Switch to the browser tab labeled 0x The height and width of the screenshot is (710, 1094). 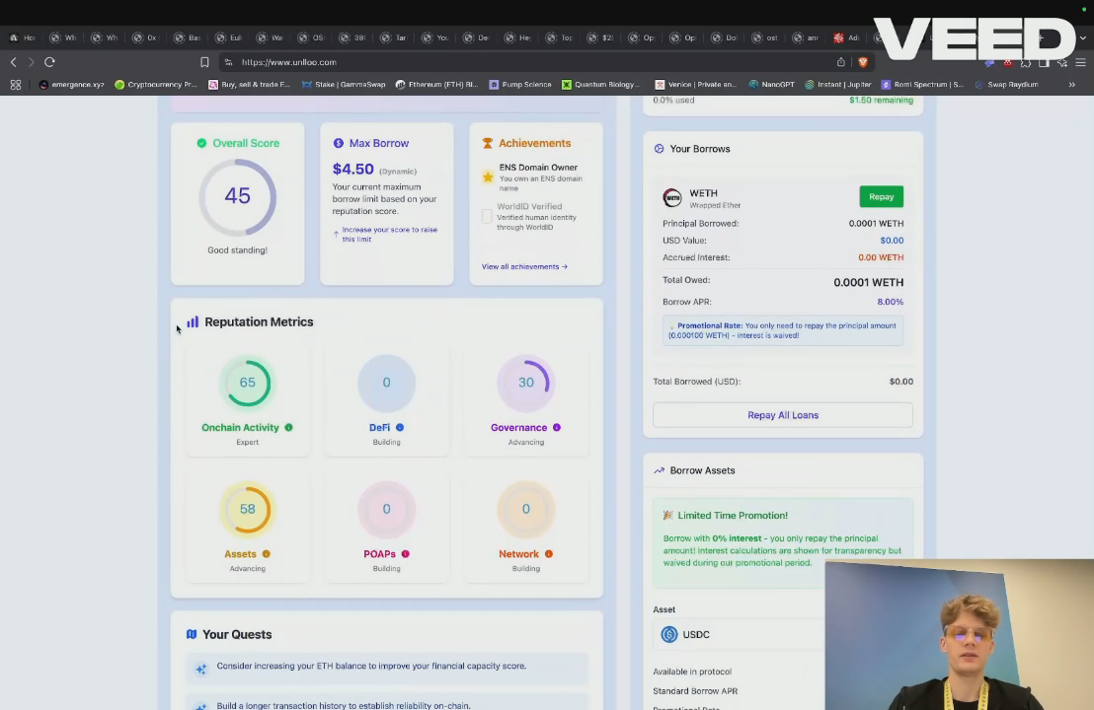[146, 37]
